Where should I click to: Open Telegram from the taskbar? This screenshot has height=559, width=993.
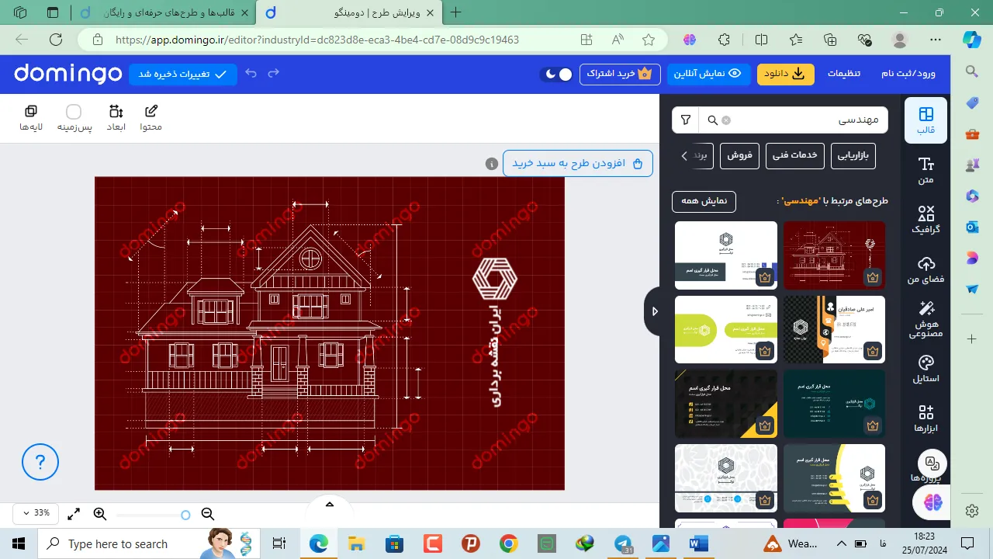coord(623,543)
